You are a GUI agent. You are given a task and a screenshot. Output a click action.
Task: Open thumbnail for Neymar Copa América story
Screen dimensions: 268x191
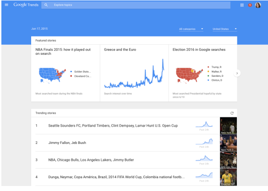[228, 177]
